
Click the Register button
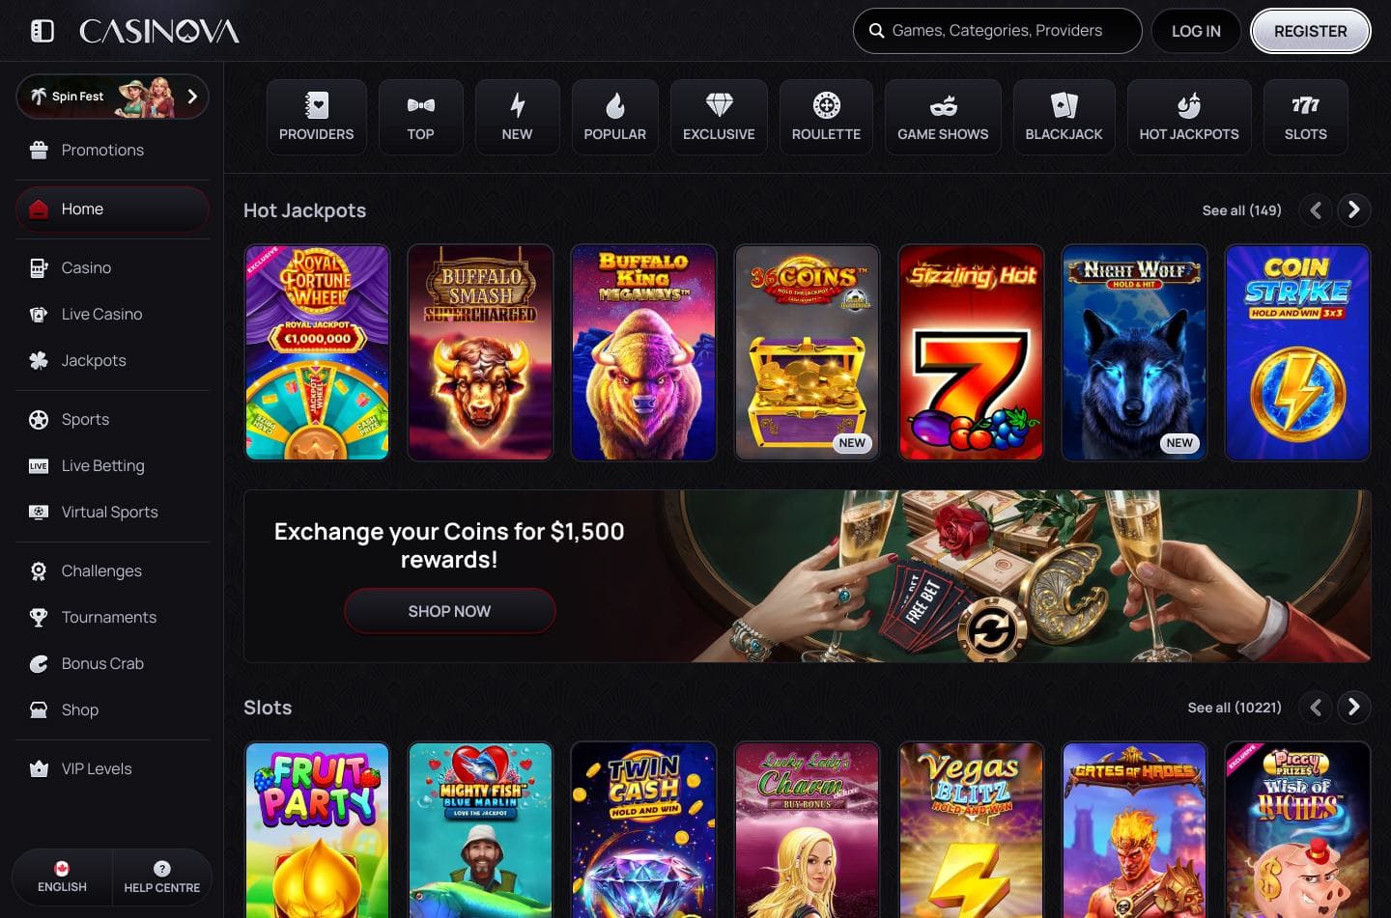coord(1310,31)
